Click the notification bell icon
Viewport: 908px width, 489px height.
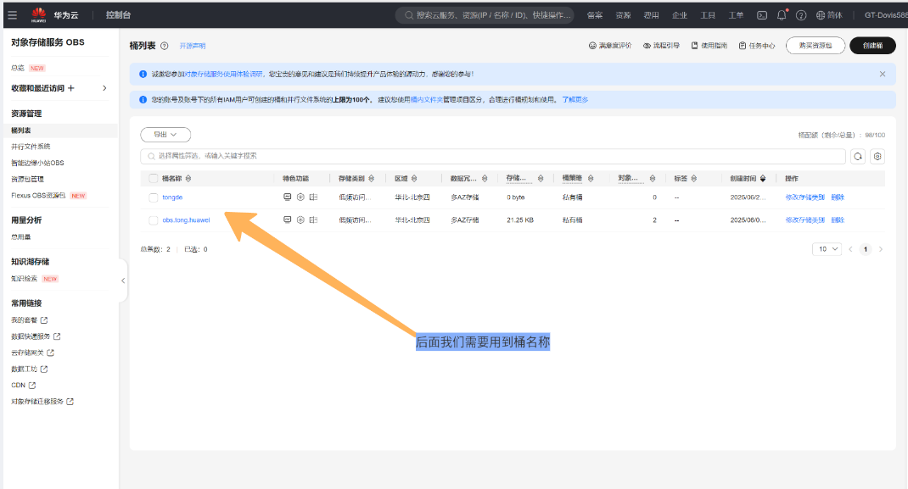782,14
